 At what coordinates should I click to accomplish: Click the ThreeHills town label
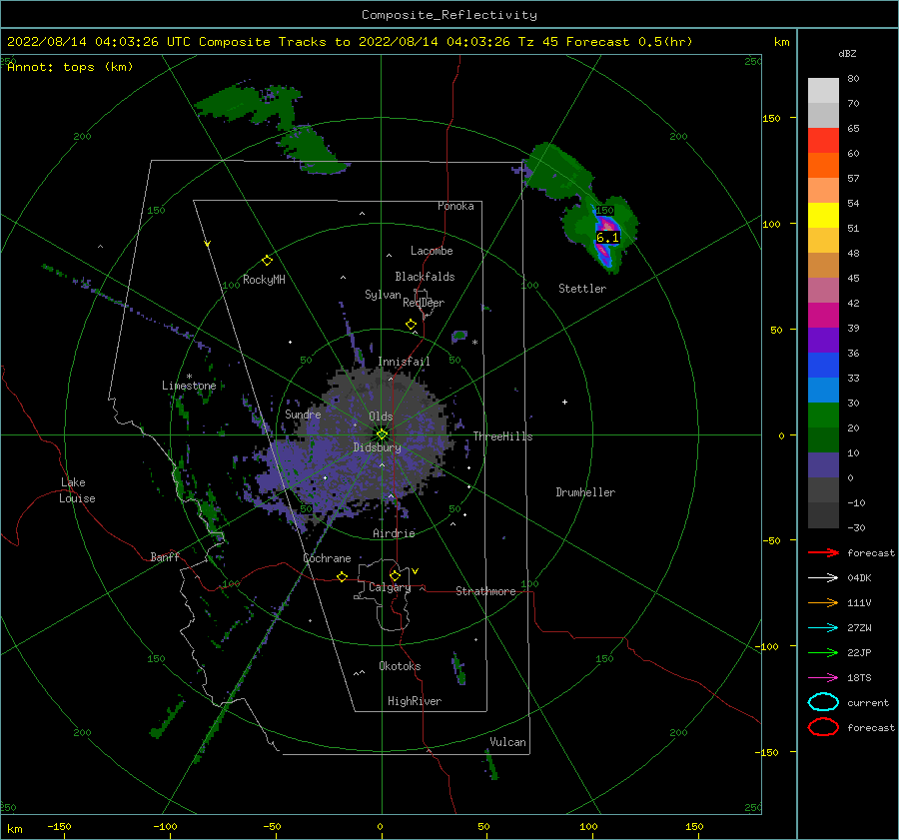[502, 436]
